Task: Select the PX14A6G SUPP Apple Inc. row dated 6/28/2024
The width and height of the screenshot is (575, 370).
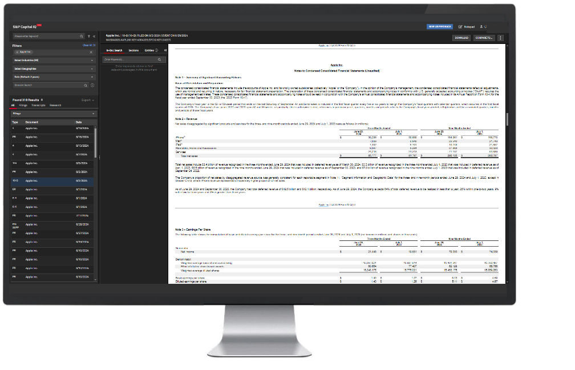Action: pos(52,226)
